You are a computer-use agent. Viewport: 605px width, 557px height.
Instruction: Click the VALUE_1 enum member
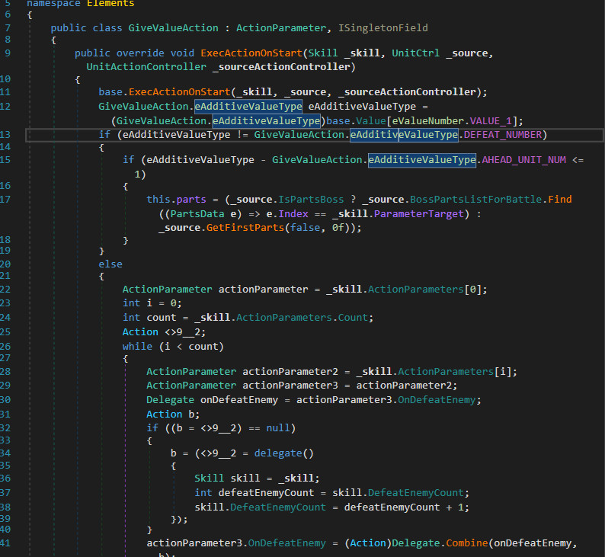pos(491,121)
